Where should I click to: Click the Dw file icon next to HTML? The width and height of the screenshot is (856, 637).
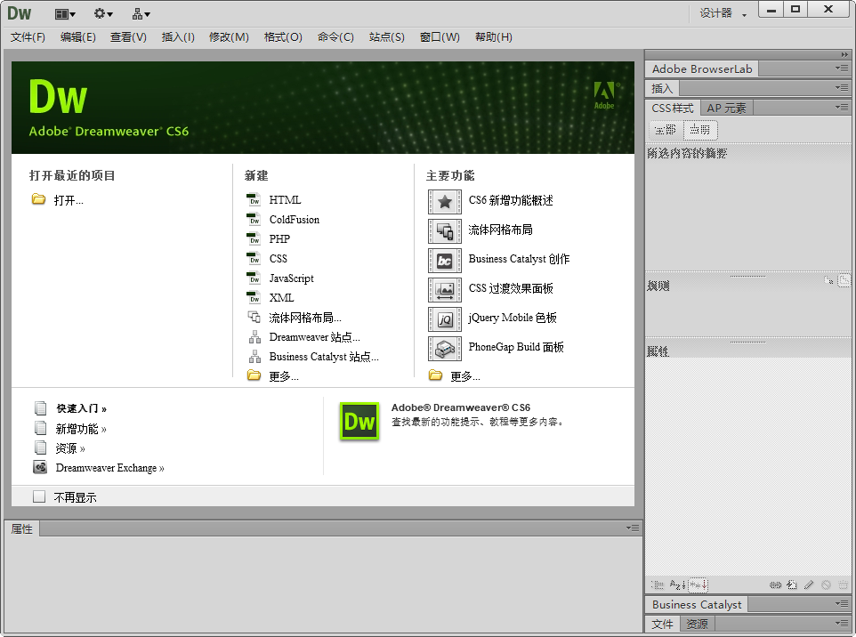click(x=254, y=200)
